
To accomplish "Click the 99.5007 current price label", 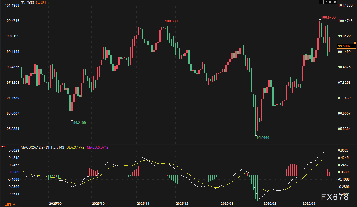I will pyautogui.click(x=346, y=46).
